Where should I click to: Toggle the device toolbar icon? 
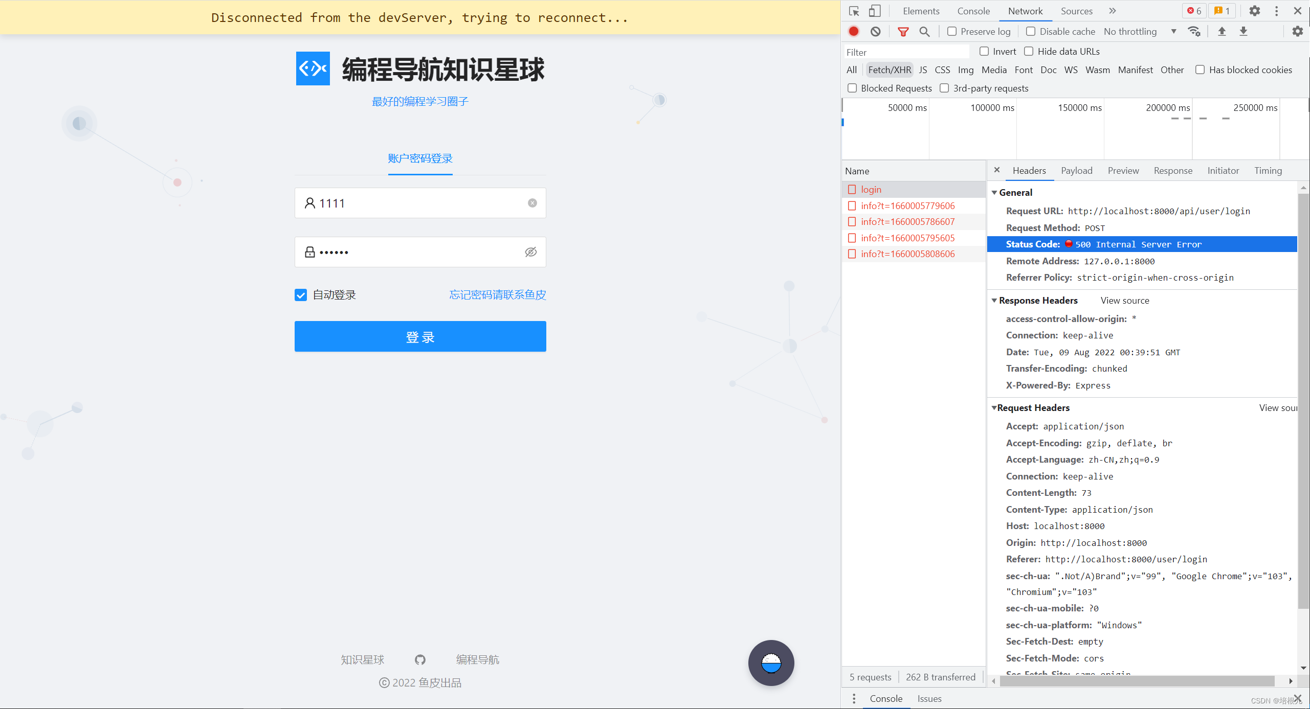[875, 11]
